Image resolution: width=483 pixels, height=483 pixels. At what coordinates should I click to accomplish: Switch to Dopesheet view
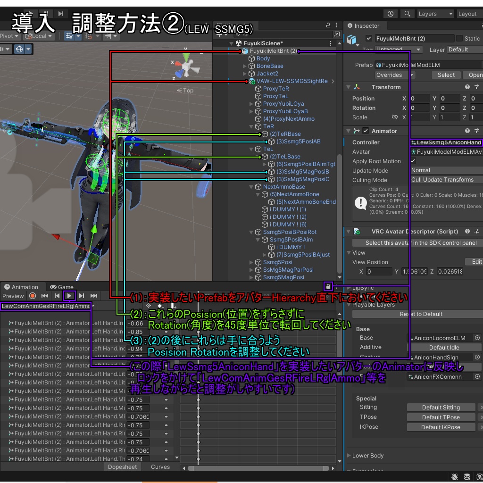click(122, 466)
